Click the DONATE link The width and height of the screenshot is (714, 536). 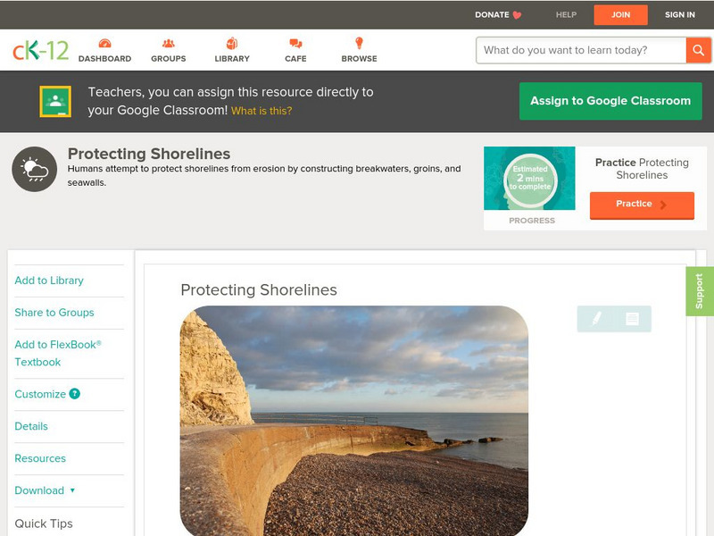(x=492, y=15)
